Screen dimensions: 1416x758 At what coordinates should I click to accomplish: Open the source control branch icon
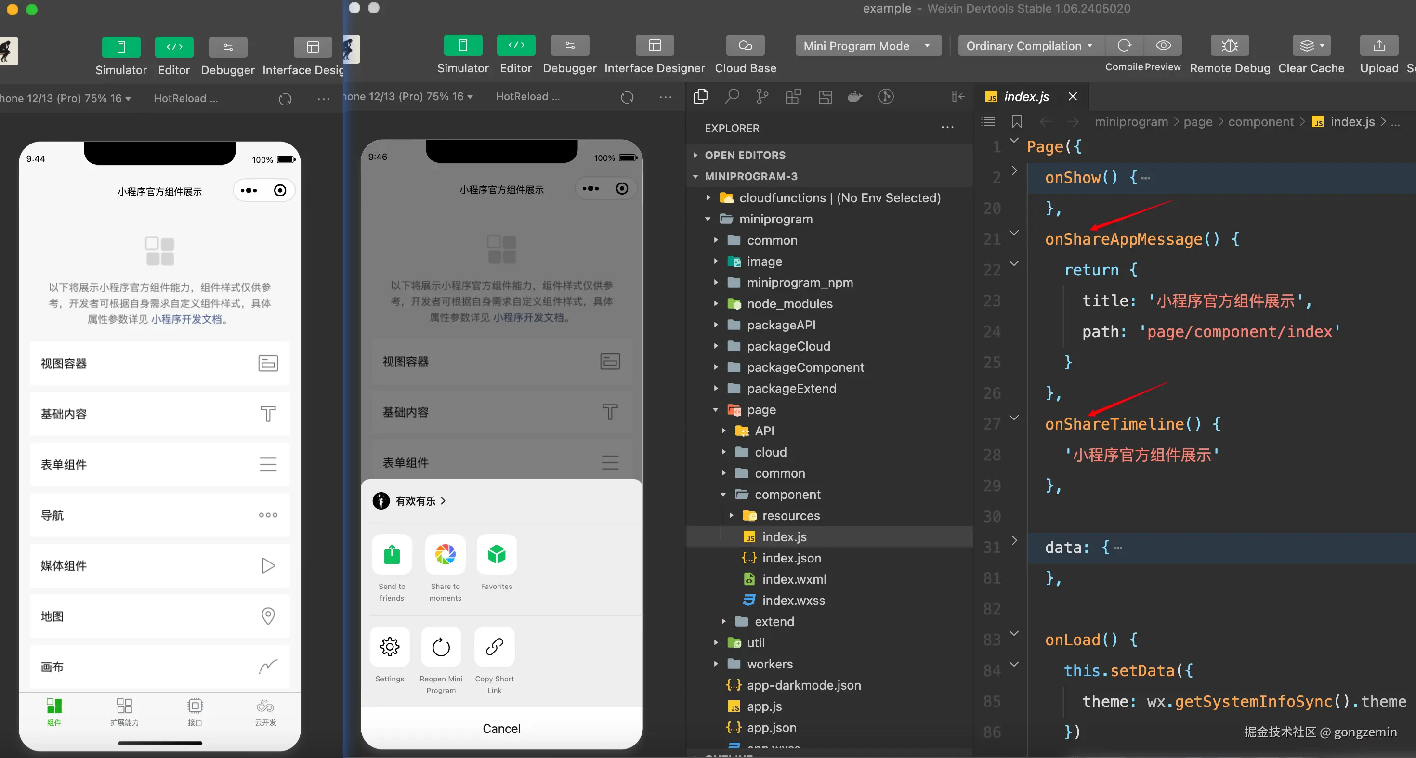pyautogui.click(x=762, y=97)
